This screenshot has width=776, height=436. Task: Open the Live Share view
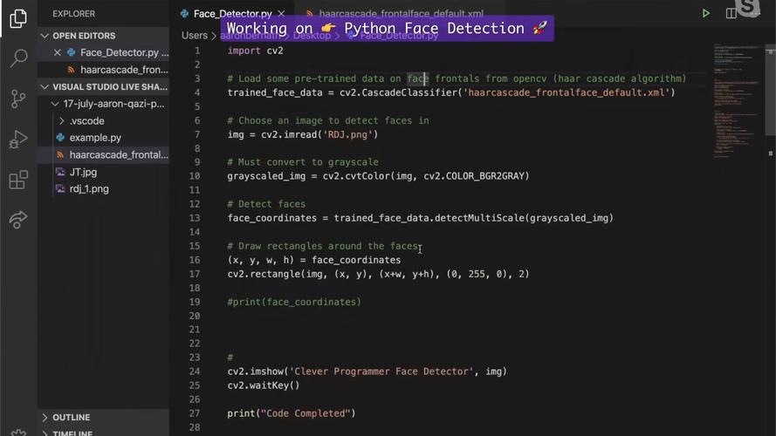click(18, 220)
